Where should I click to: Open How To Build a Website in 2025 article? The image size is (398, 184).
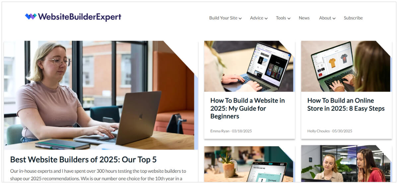(247, 108)
